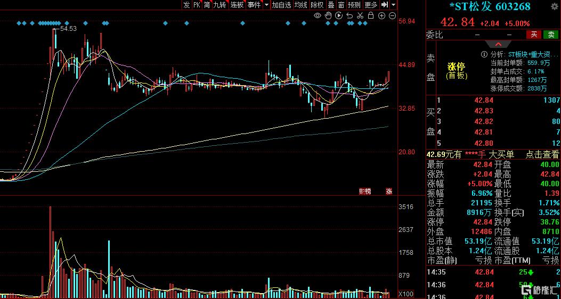Click the PK compare button
Viewport: 561px width, 299px height.
click(x=197, y=5)
